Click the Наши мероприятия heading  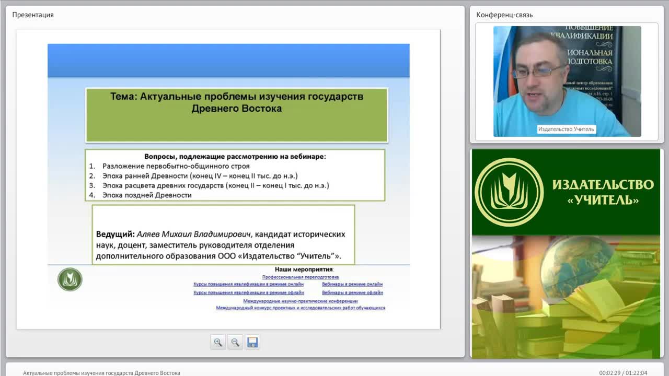[304, 269]
